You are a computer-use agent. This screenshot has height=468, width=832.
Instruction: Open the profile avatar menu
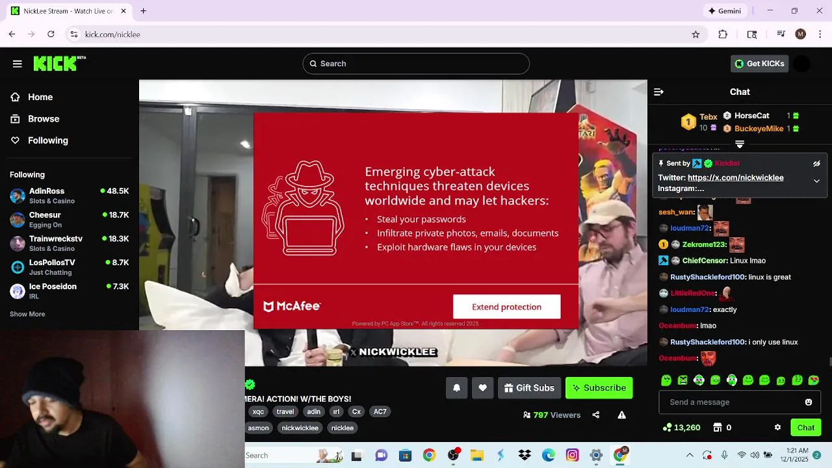(x=802, y=64)
